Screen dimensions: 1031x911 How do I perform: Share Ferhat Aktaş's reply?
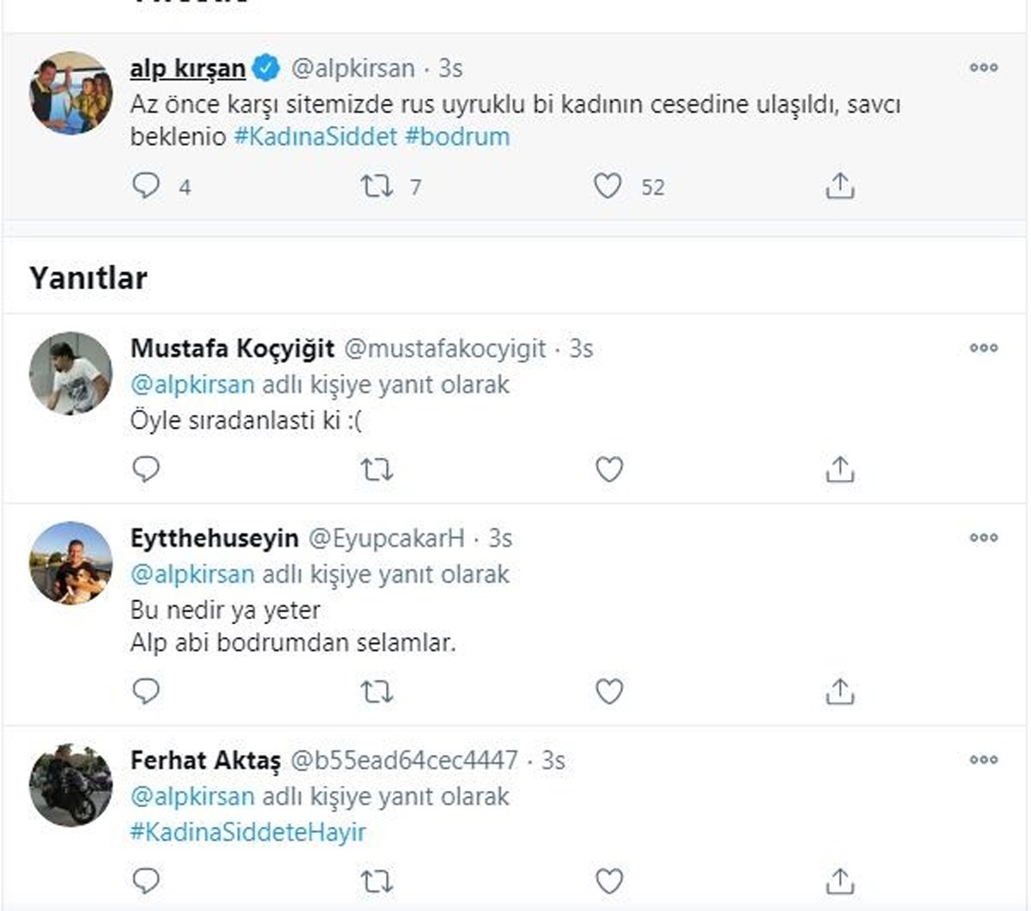[x=839, y=881]
